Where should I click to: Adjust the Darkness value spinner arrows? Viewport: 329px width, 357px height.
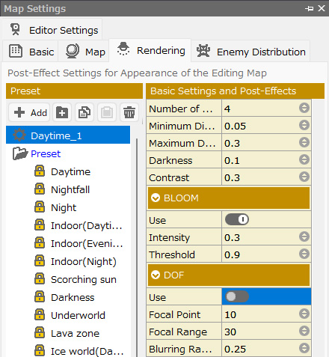[x=304, y=159]
